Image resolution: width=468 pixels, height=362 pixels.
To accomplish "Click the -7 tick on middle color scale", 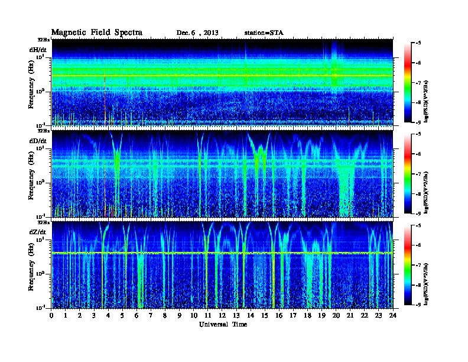I will tap(418, 174).
